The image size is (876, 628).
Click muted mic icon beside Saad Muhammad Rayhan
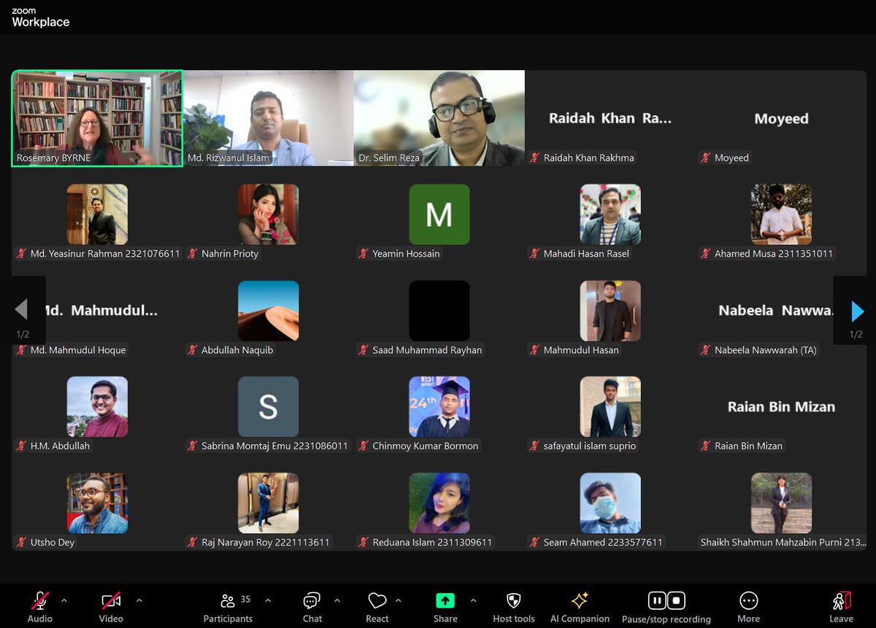coord(364,350)
